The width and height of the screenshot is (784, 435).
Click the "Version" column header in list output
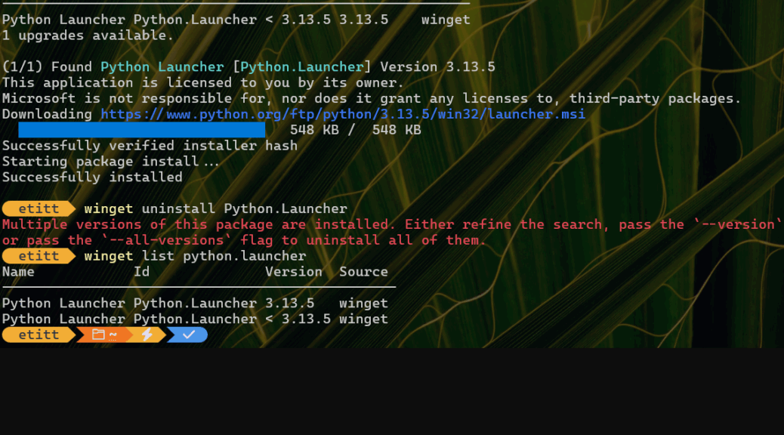[x=294, y=272]
